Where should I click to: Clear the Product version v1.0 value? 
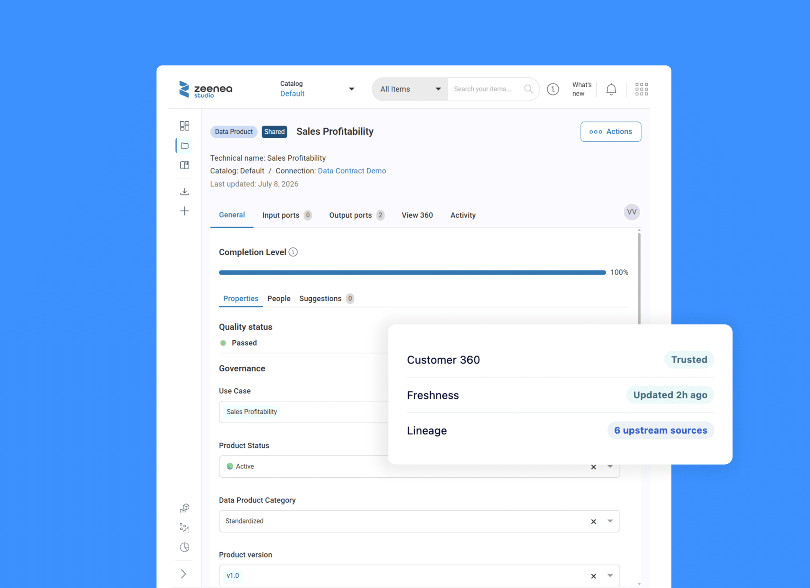[x=593, y=576]
